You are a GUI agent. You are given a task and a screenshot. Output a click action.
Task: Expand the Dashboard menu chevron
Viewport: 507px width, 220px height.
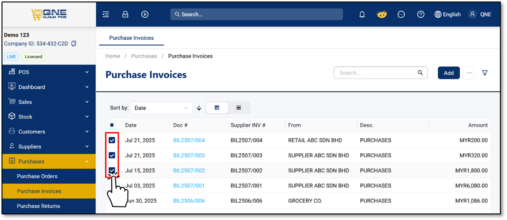click(87, 87)
